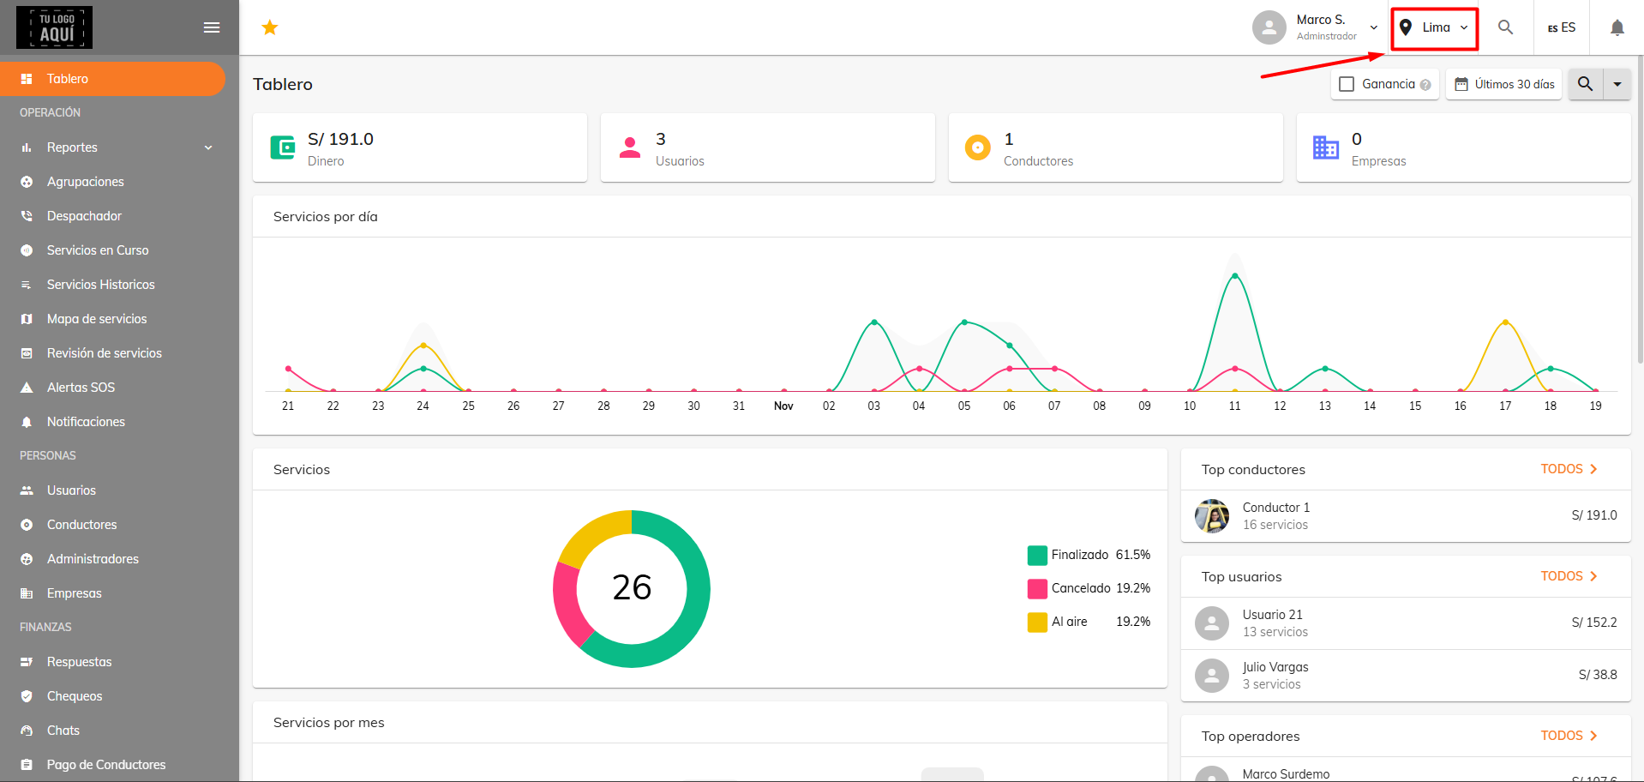Screen dimensions: 1644x782
Task: Open the Marco S. user dropdown
Action: 1316,27
